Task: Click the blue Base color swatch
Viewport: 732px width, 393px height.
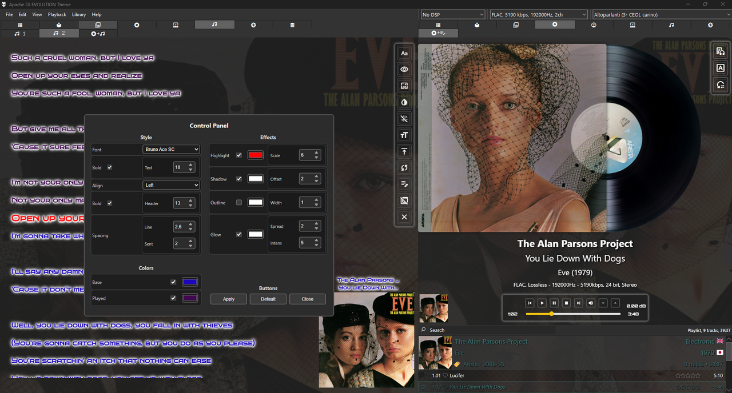Action: click(x=190, y=282)
